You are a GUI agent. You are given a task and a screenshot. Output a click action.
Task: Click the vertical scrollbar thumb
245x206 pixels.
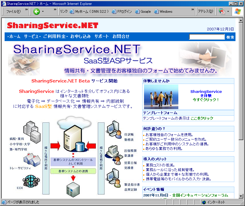tap(241, 81)
